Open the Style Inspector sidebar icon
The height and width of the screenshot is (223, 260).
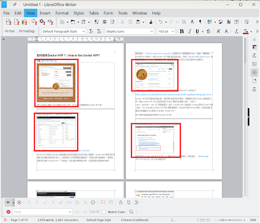[254, 89]
